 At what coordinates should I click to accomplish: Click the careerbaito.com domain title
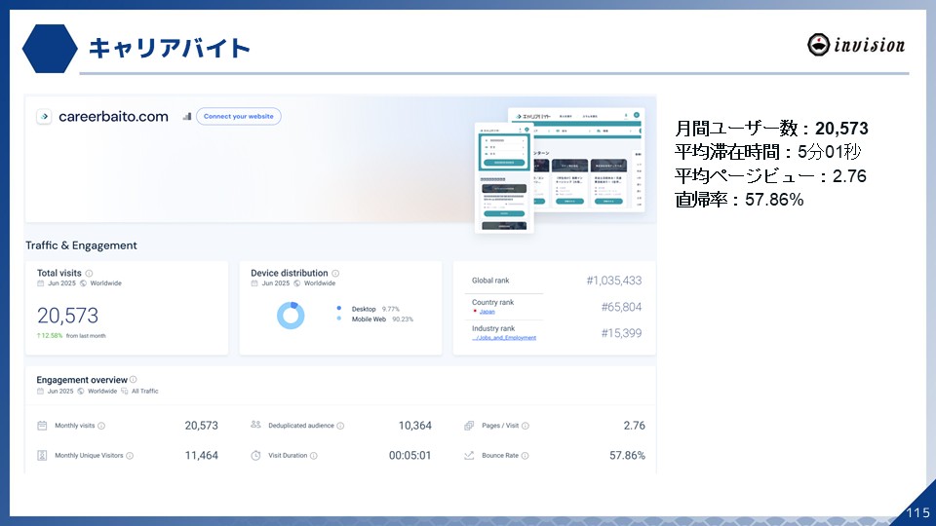[113, 116]
